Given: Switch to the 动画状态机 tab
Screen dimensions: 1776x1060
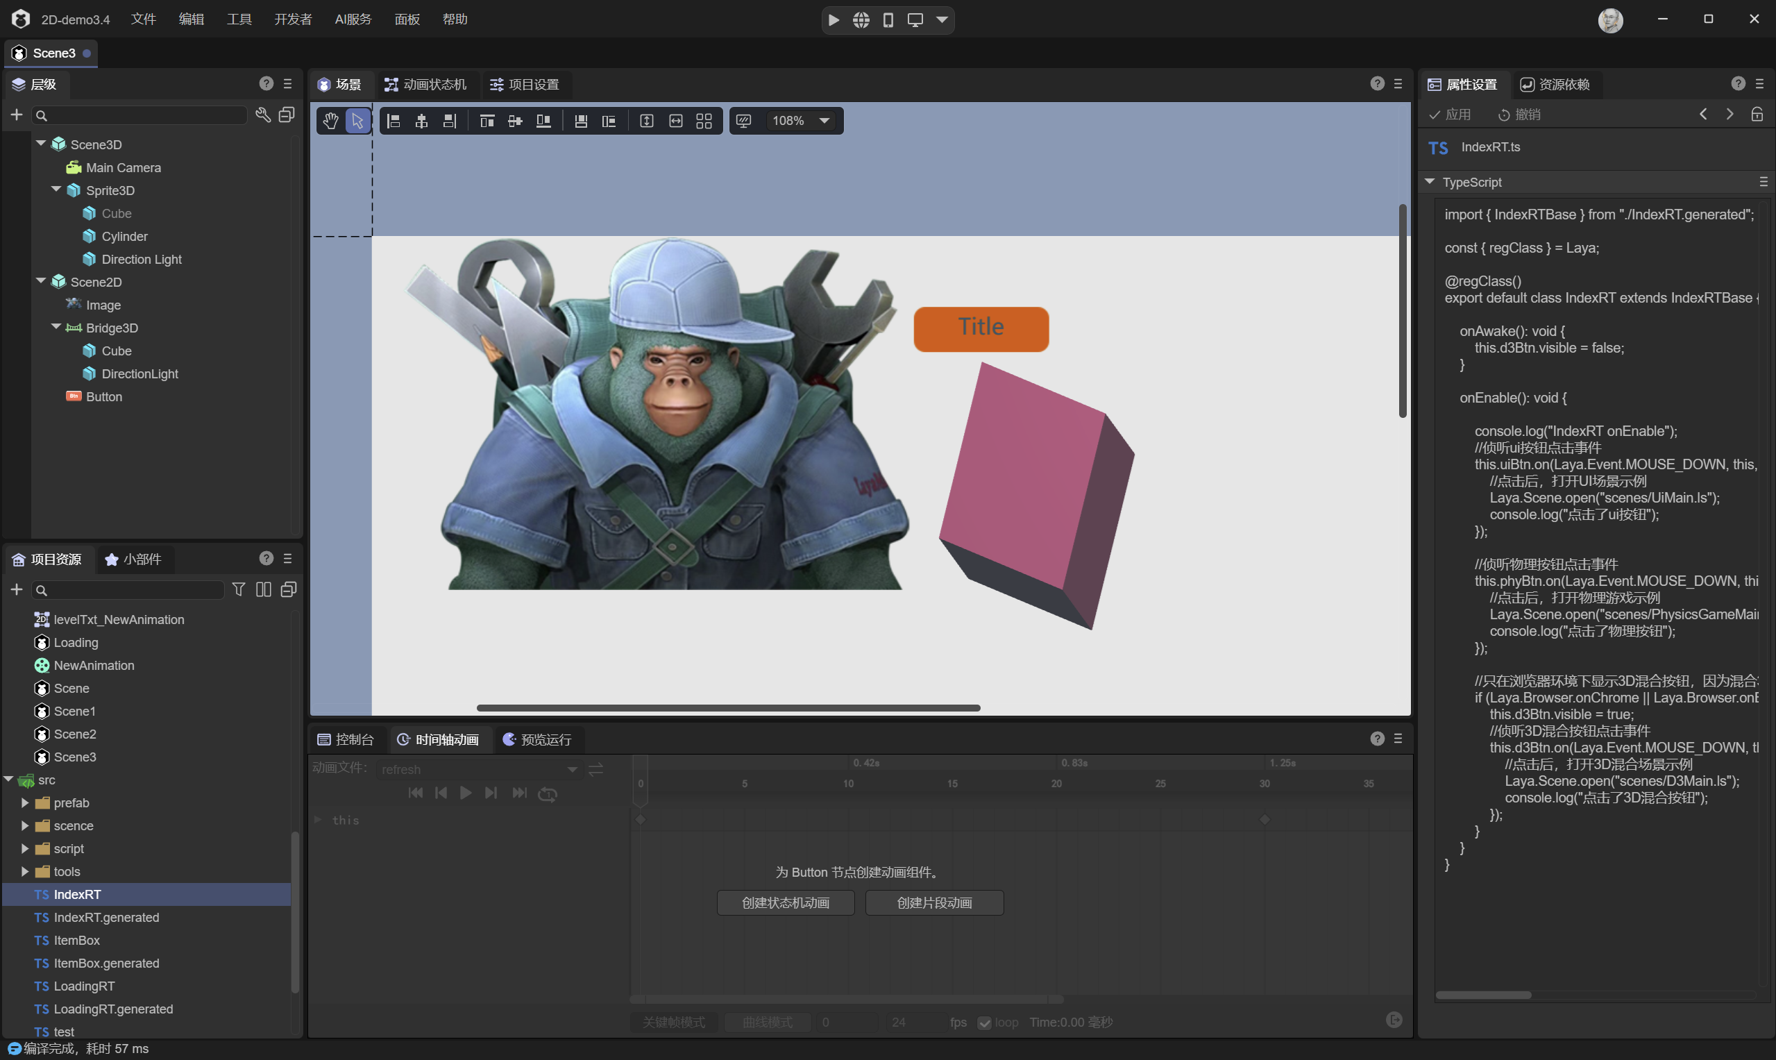Looking at the screenshot, I should point(425,84).
